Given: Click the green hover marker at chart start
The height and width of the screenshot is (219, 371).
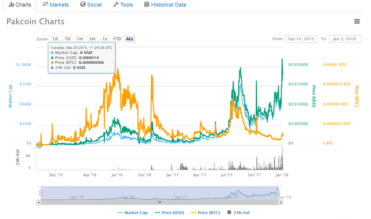Looking at the screenshot, I should coord(39,145).
